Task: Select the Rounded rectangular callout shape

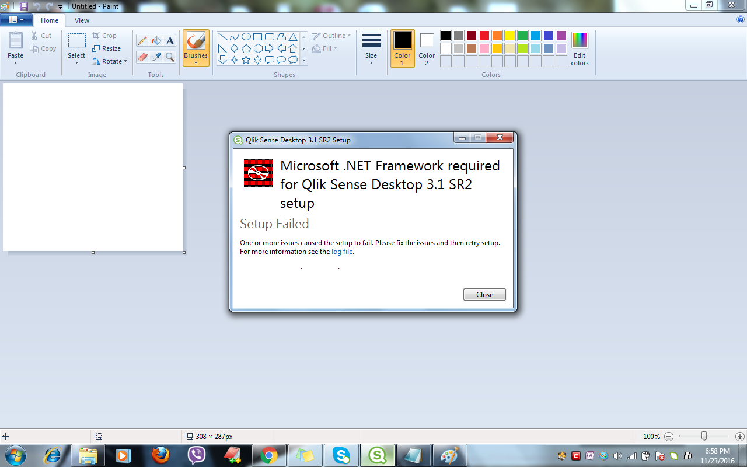Action: coord(269,60)
